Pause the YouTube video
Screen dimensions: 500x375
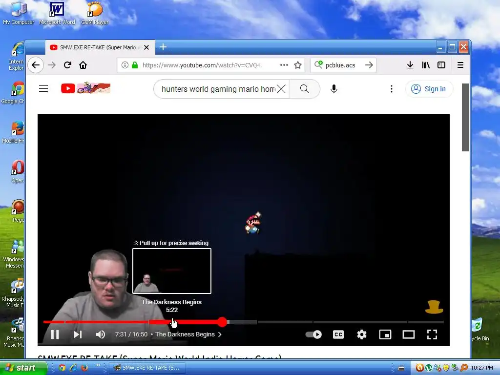coord(55,334)
